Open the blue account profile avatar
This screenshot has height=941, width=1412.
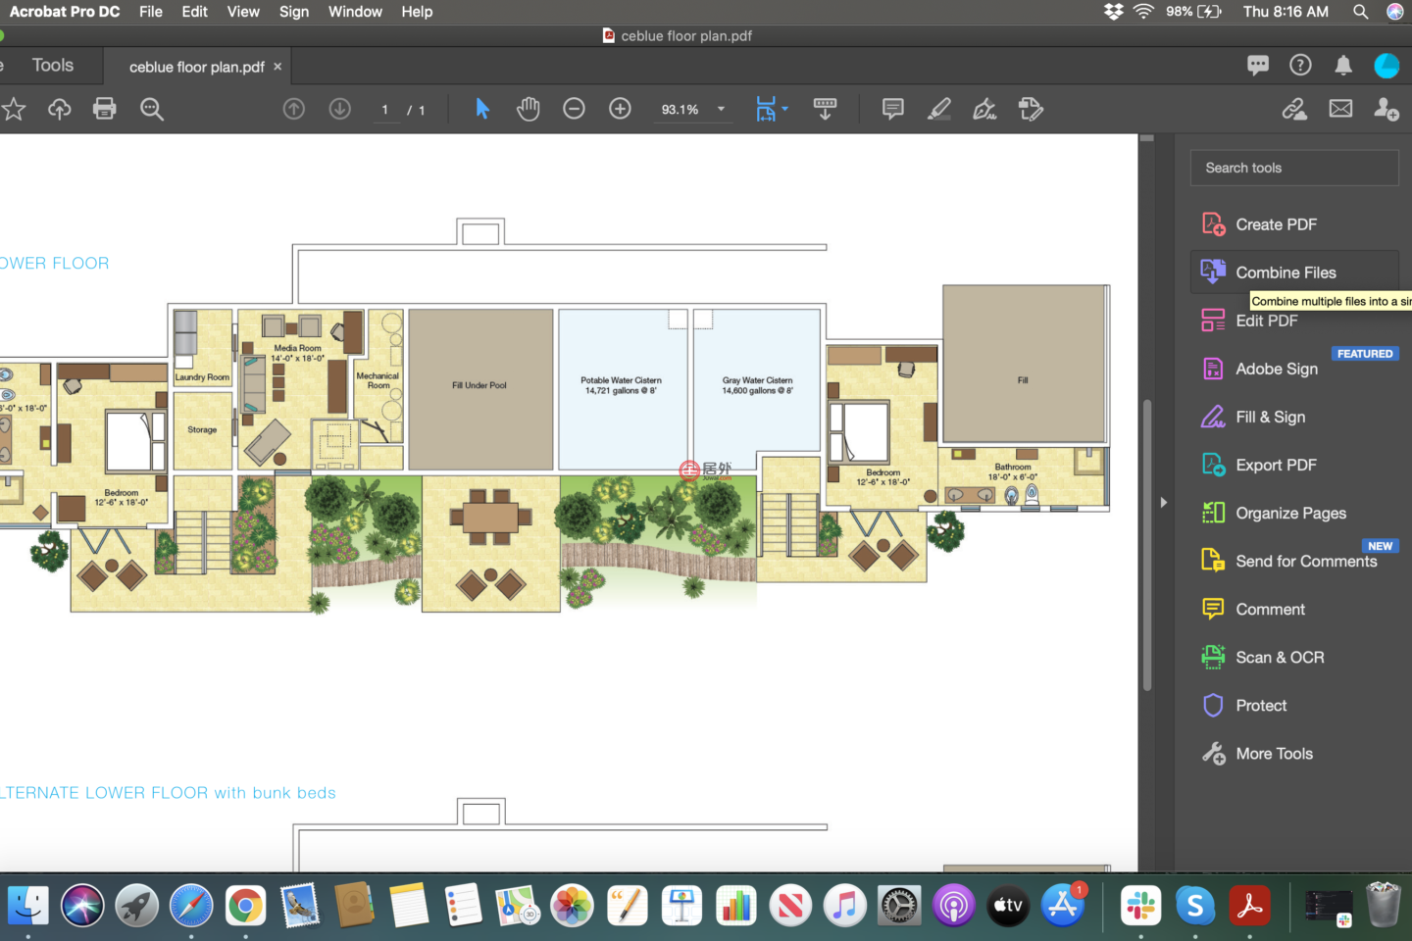1387,66
